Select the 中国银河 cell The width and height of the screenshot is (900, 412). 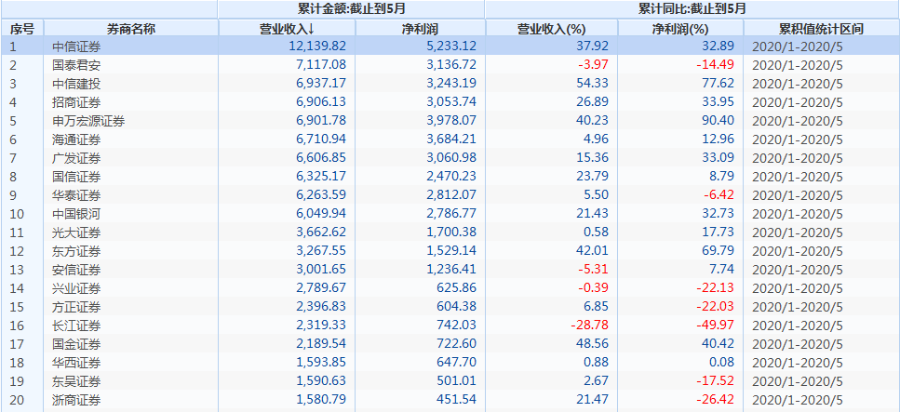[76, 215]
